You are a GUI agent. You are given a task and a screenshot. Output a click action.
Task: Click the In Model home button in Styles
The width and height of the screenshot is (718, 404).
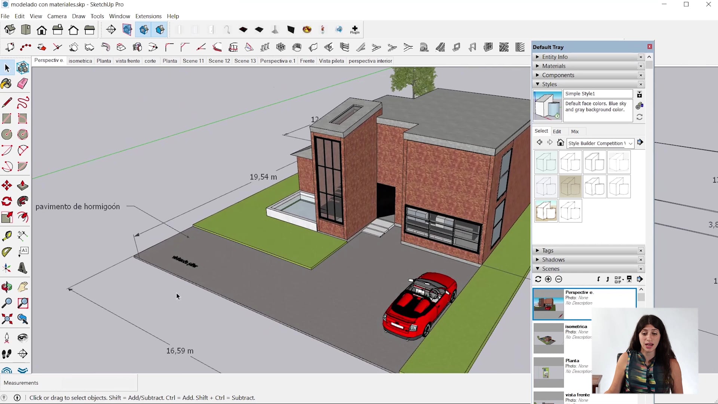[x=561, y=143]
